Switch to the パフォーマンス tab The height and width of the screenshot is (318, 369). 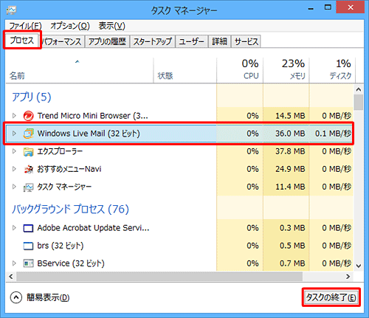tap(61, 41)
